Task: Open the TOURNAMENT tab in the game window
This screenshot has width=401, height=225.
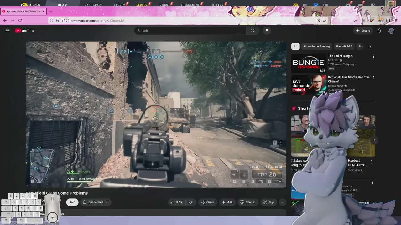Action: click(x=190, y=5)
